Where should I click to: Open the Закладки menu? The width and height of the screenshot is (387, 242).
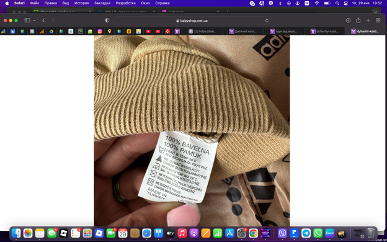click(102, 3)
